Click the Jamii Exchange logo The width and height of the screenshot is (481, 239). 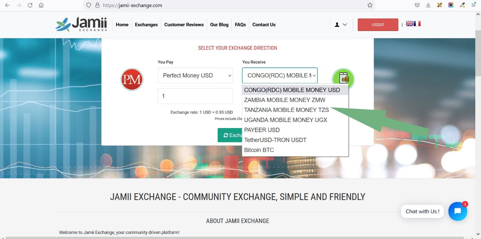pos(81,24)
